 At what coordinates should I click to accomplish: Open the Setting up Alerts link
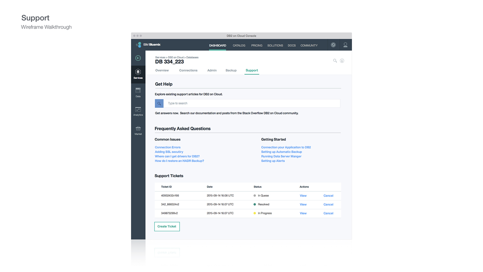point(273,161)
